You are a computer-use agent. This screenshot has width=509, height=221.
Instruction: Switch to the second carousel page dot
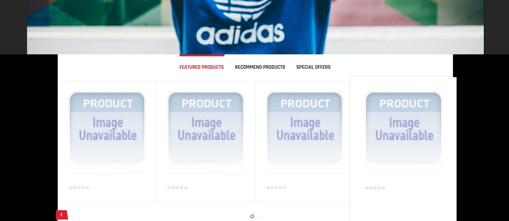click(259, 216)
